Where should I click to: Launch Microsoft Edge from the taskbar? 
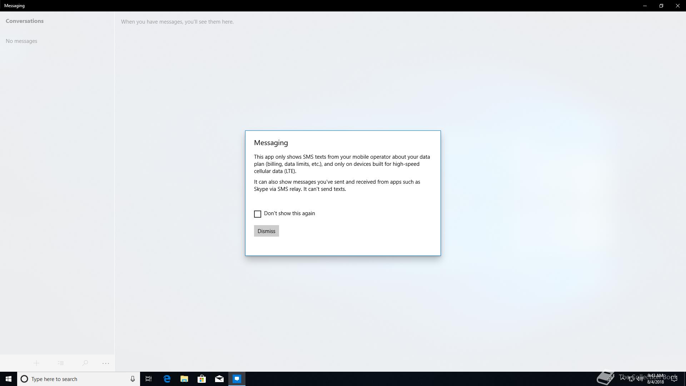[167, 379]
